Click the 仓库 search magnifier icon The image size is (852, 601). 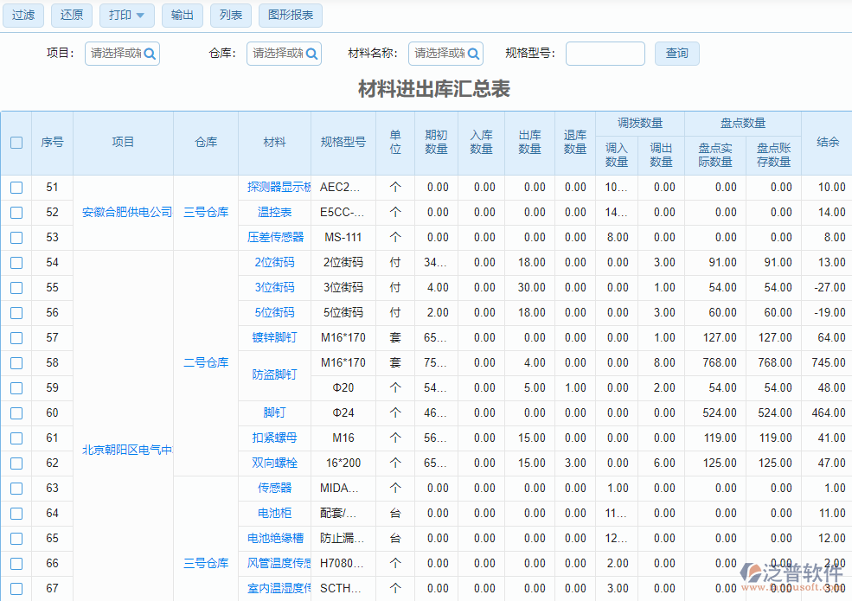click(x=313, y=53)
